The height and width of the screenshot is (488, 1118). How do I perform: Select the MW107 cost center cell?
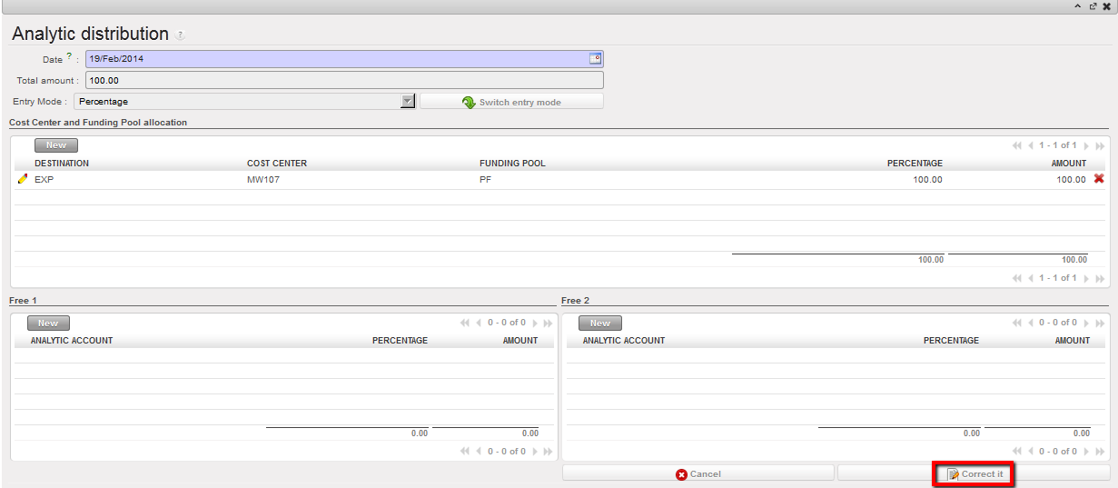point(262,180)
